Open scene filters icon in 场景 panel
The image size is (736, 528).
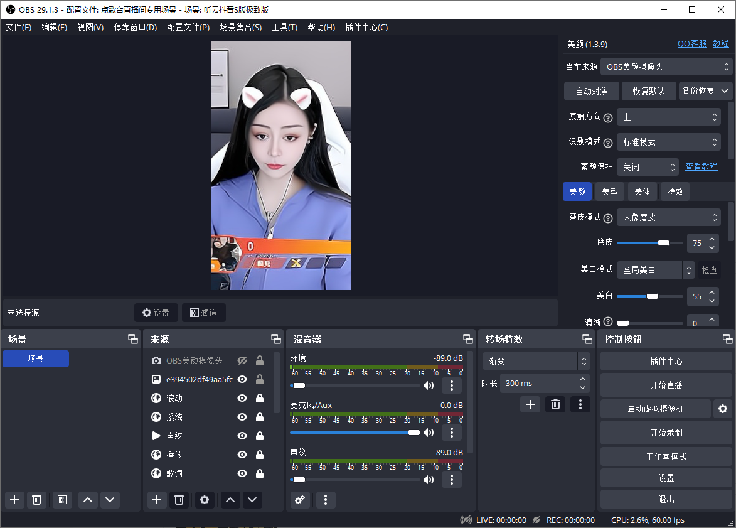[61, 500]
